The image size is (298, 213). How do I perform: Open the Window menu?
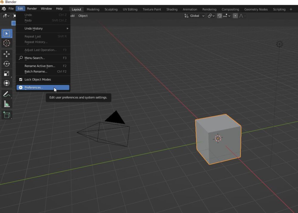(x=46, y=9)
